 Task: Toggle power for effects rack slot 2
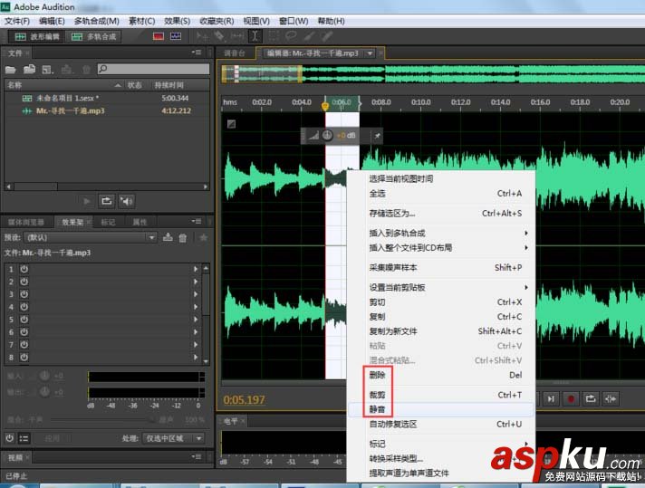point(24,282)
